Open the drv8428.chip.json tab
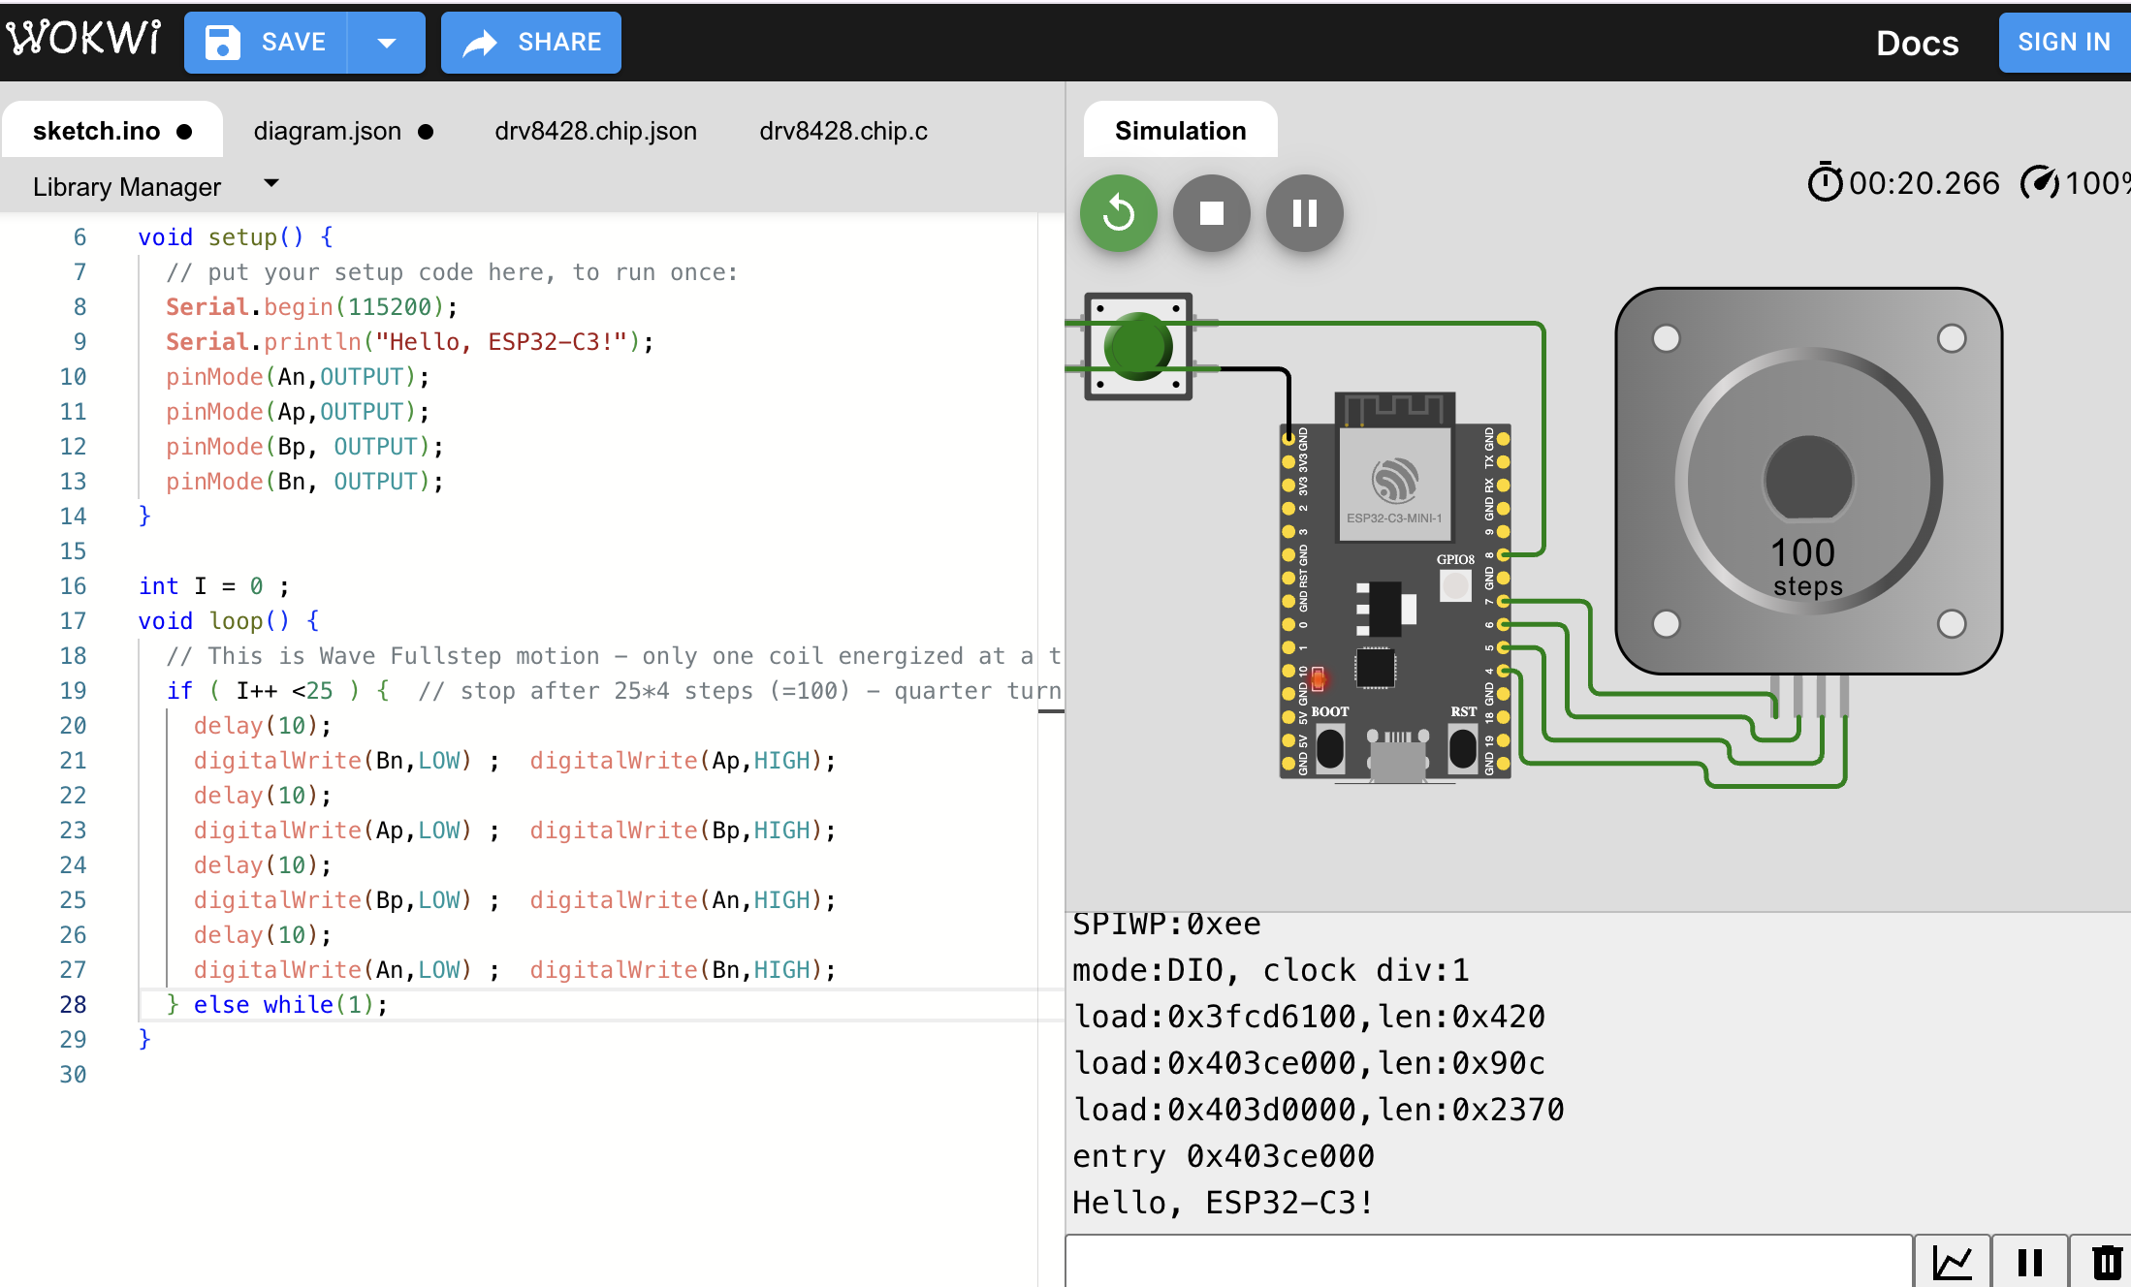This screenshot has height=1287, width=2131. point(595,131)
